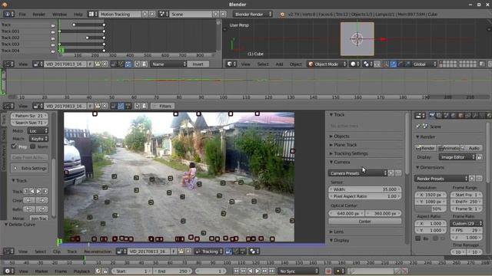Clear track path before current frame
Viewport: 492px width, 276px height.
[x=29, y=200]
